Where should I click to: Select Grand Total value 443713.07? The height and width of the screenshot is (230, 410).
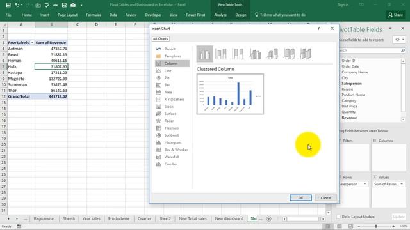pyautogui.click(x=51, y=96)
